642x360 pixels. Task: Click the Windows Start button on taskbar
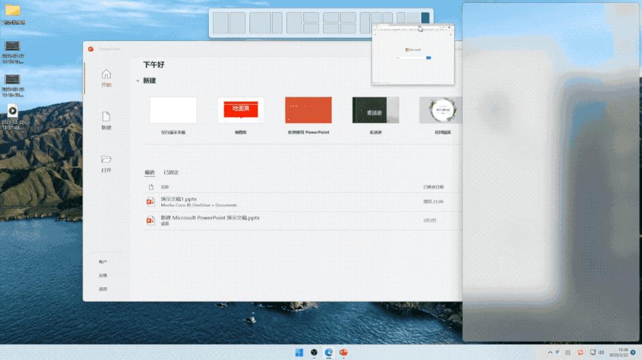click(299, 352)
